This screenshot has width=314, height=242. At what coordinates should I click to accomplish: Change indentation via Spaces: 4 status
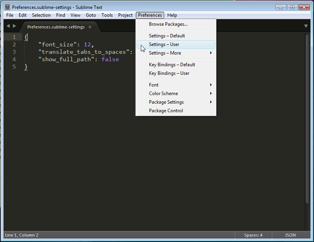tap(253, 235)
